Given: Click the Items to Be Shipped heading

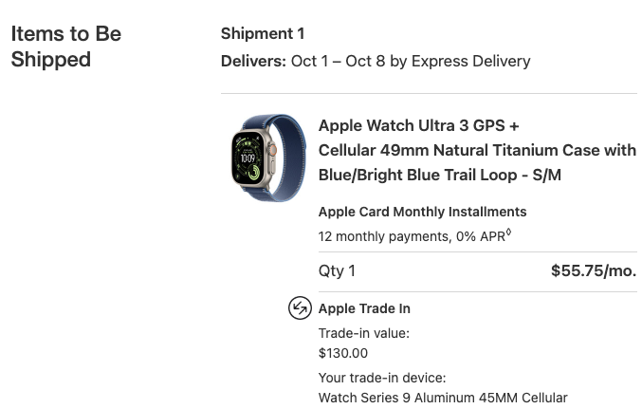Looking at the screenshot, I should coord(65,46).
